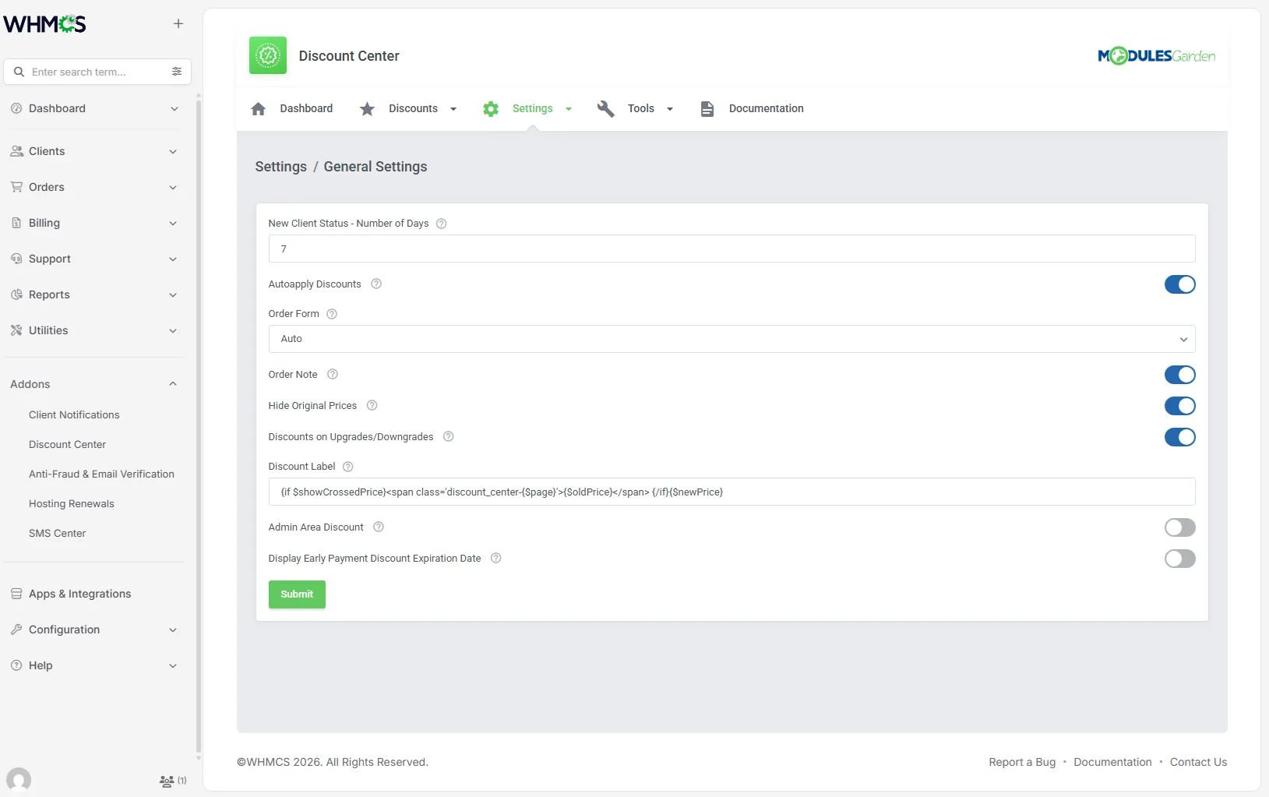Show help for New Client Status days
Screen dimensions: 1269x797
[442, 224]
